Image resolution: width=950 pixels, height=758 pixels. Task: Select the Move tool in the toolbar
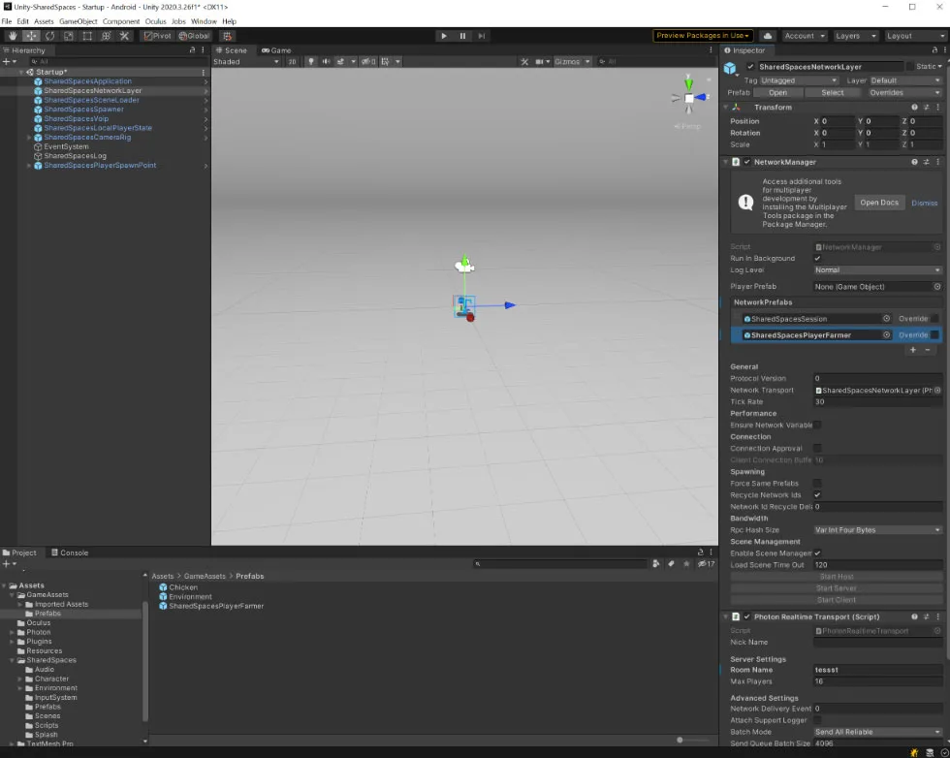31,36
